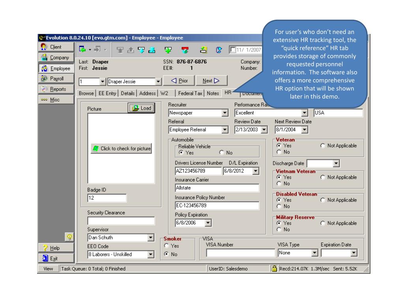Click the yellow lightbulb hint icon
The image size is (404, 303).
pyautogui.click(x=69, y=237)
